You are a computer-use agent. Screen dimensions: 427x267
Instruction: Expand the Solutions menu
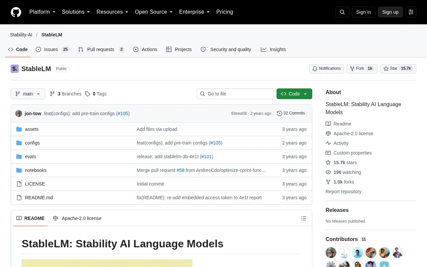(76, 12)
